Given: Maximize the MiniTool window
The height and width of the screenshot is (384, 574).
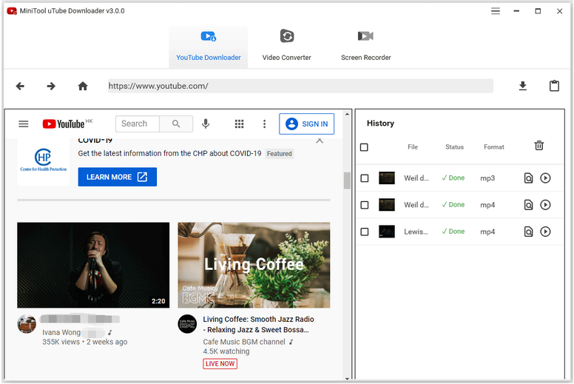Looking at the screenshot, I should tap(538, 11).
